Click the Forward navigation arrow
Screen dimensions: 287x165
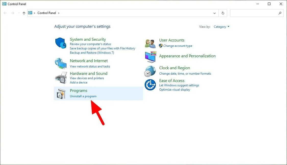click(x=13, y=13)
